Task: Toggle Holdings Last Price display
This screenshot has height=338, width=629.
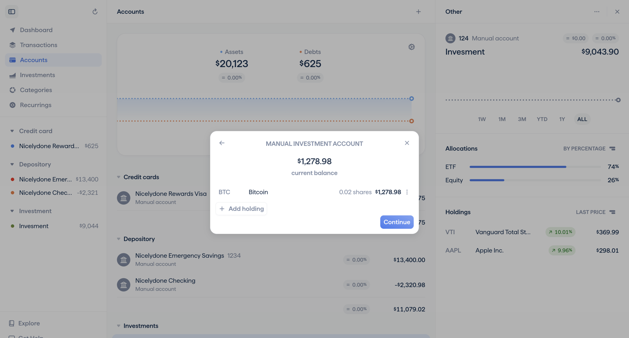Action: 596,212
